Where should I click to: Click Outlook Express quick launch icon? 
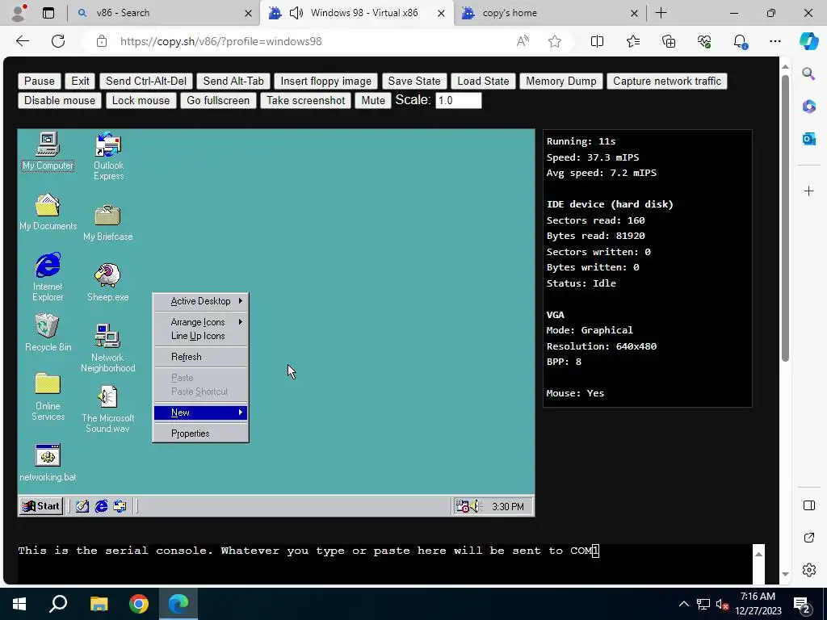tap(120, 507)
